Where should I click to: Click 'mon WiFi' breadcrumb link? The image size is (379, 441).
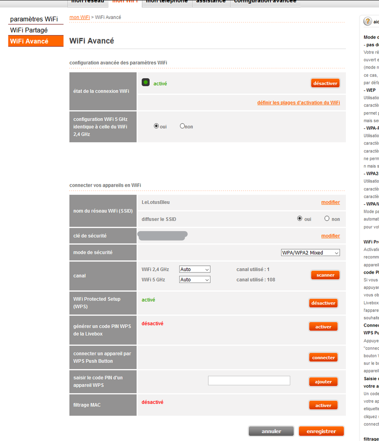[x=79, y=17]
